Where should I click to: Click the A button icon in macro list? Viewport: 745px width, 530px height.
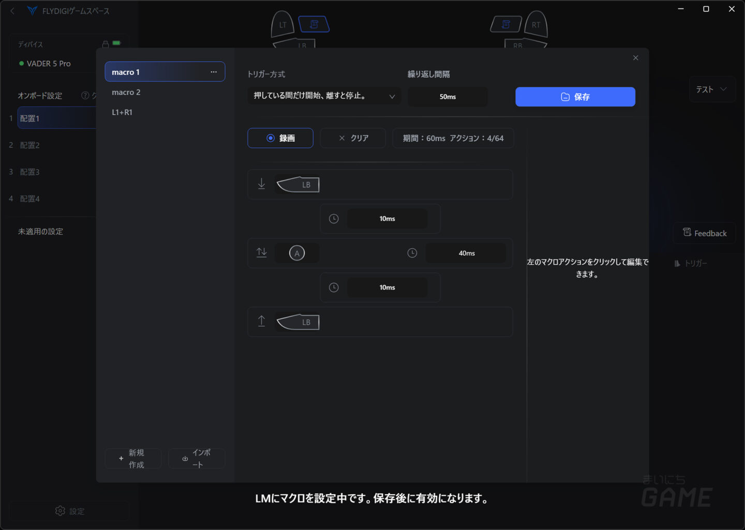(296, 253)
